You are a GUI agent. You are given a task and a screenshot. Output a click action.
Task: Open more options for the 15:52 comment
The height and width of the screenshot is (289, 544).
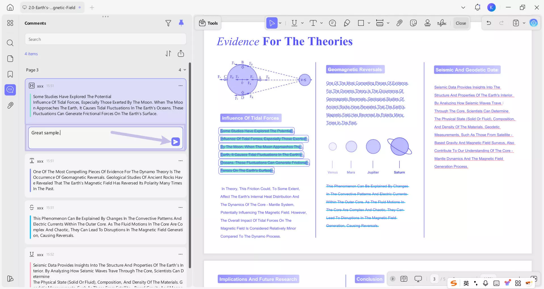click(x=180, y=254)
